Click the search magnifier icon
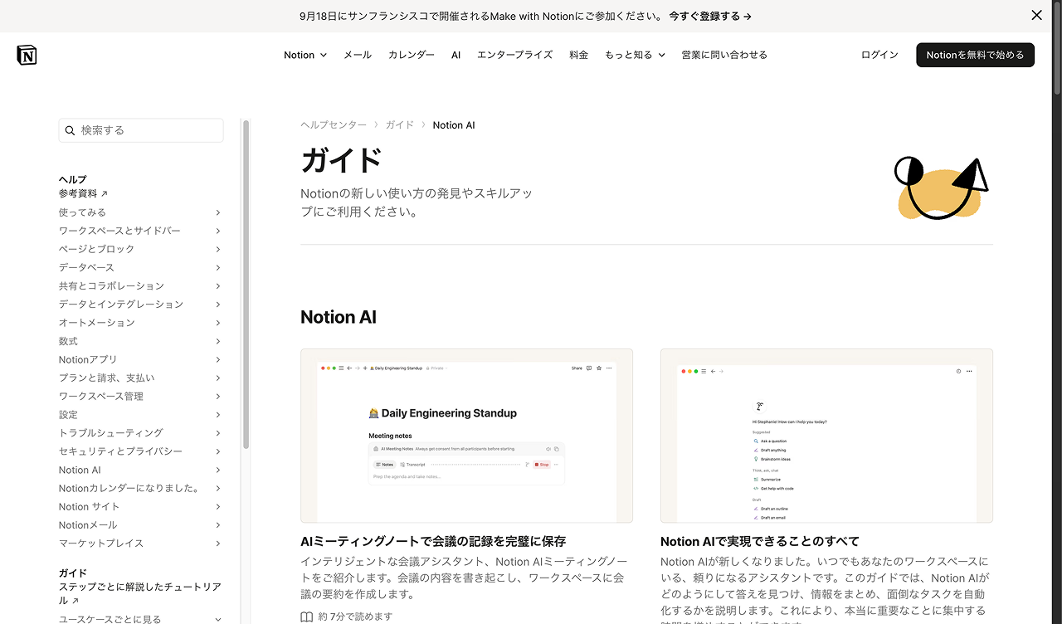 tap(70, 130)
